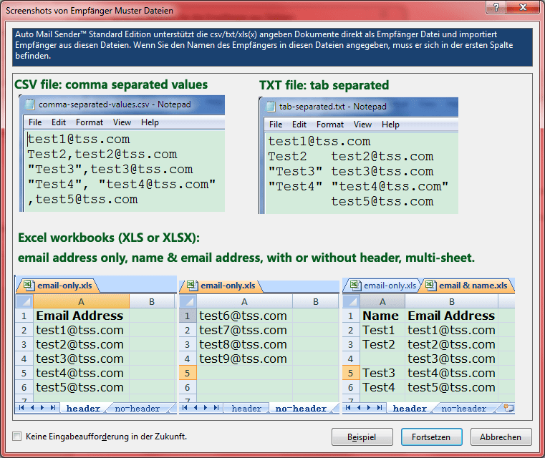Enable Keine Eingabeaufforderung in der Zukunft checkbox
The image size is (545, 458).
[16, 436]
